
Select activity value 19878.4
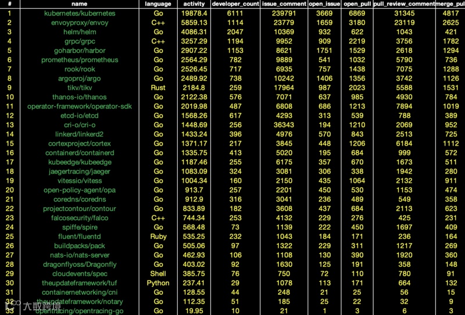point(194,13)
